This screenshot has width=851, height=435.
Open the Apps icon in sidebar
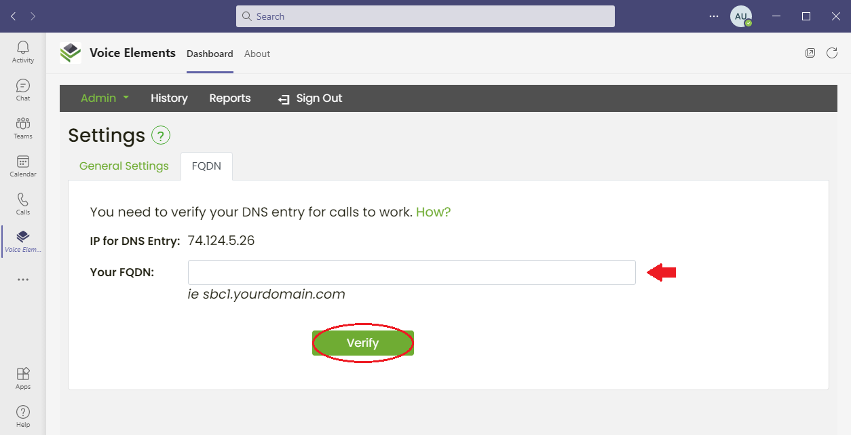(23, 374)
